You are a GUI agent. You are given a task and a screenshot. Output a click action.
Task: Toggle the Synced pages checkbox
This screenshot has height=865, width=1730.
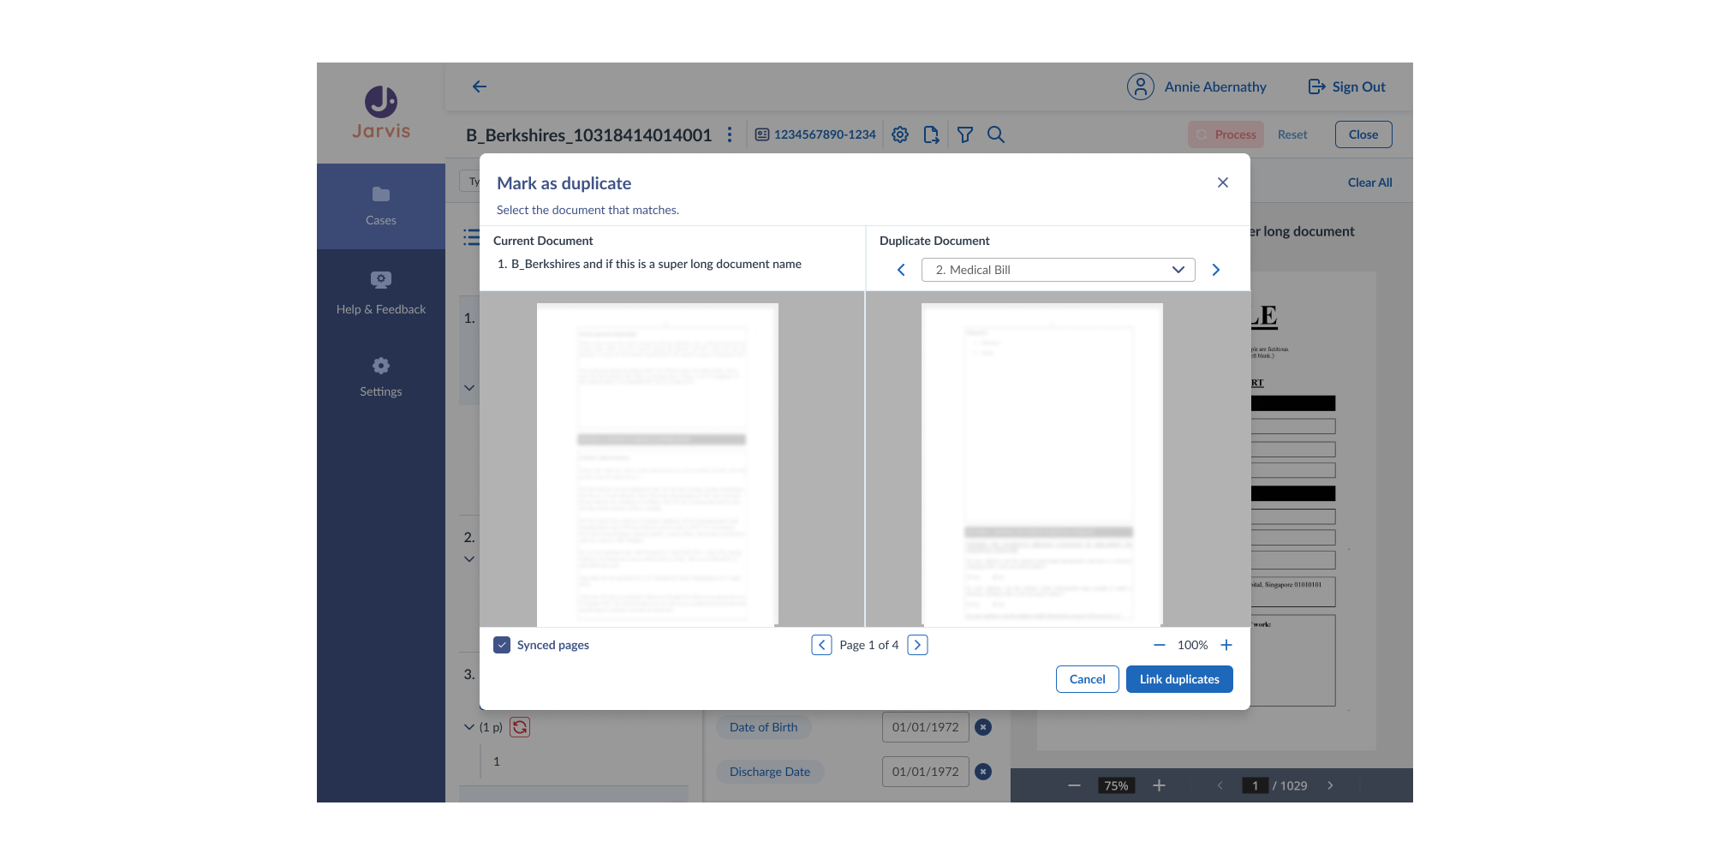point(502,645)
